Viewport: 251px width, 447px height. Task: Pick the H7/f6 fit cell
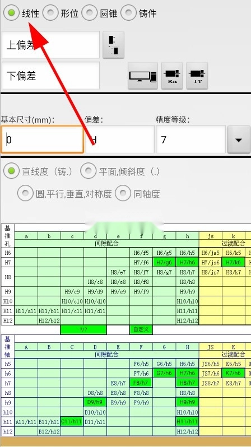click(x=141, y=262)
